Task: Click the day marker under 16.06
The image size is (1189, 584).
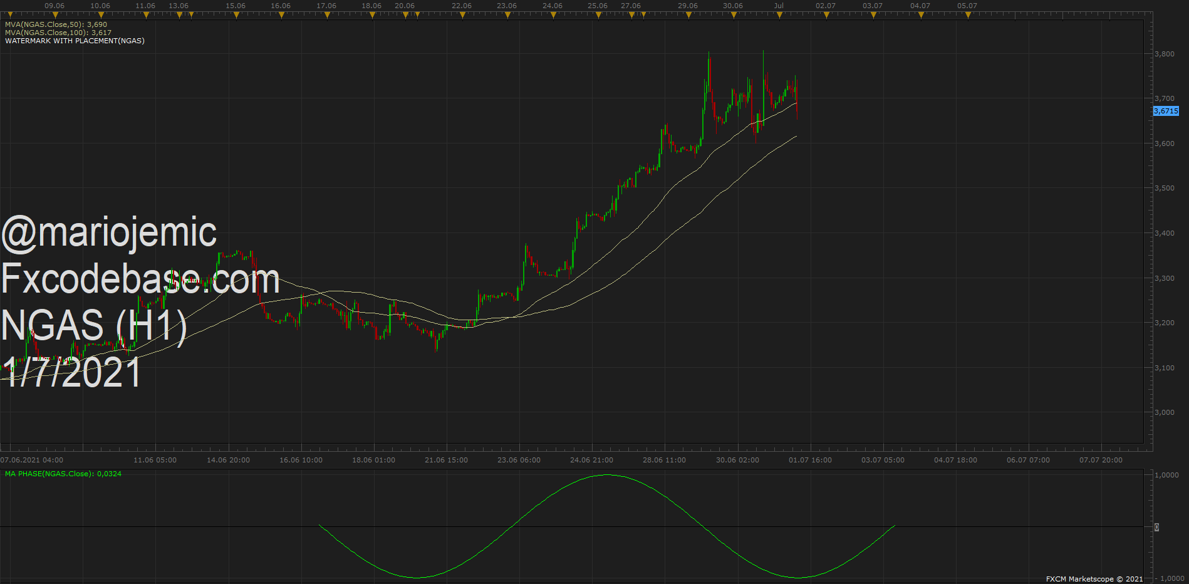Action: (281, 15)
